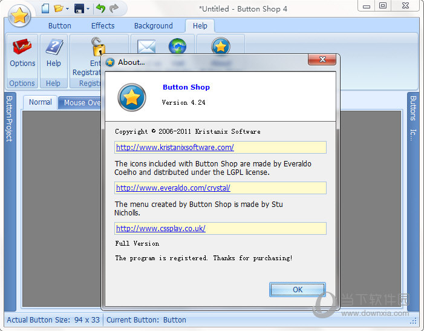
Task: Click the globe website icon
Action: [177, 46]
